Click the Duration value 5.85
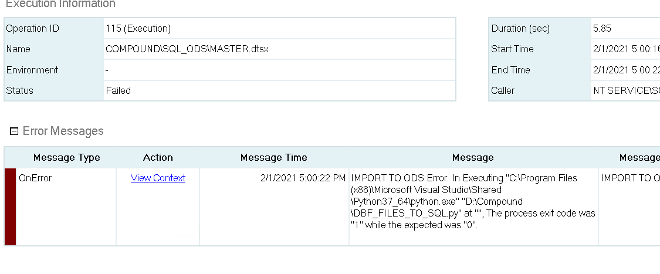Viewport: 660px width, 274px height. click(x=602, y=28)
